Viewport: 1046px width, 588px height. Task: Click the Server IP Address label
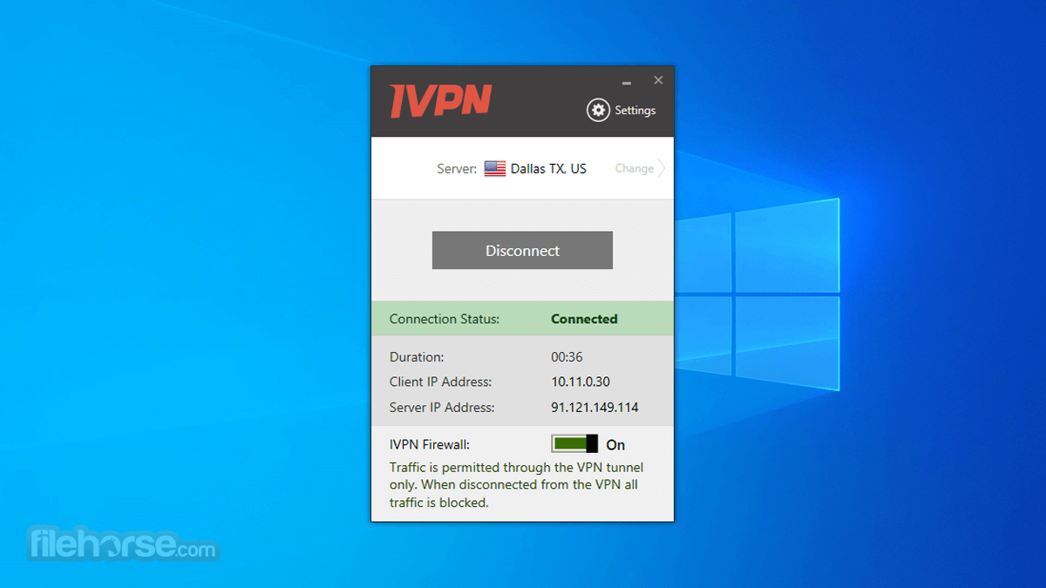[x=442, y=408]
